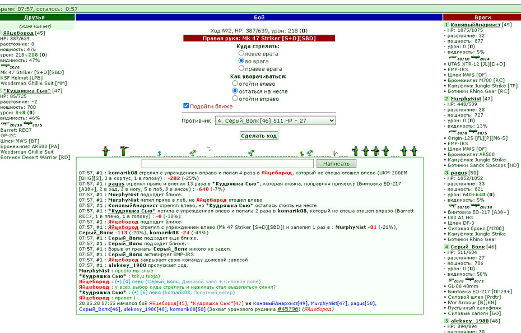Screen dimensions: 521x333
Task: Click the blue soldier carrying the large black gun
Action: pyautogui.click(x=375, y=151)
